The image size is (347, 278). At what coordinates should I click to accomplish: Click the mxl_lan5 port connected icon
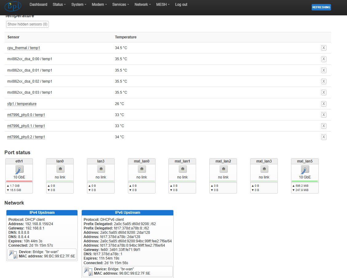305,169
